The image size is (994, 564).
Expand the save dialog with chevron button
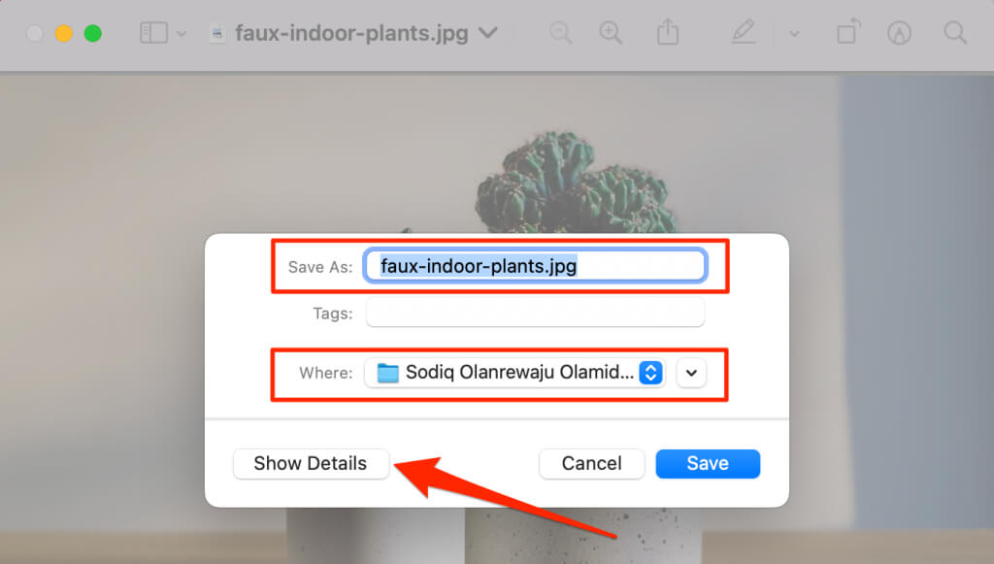(691, 373)
